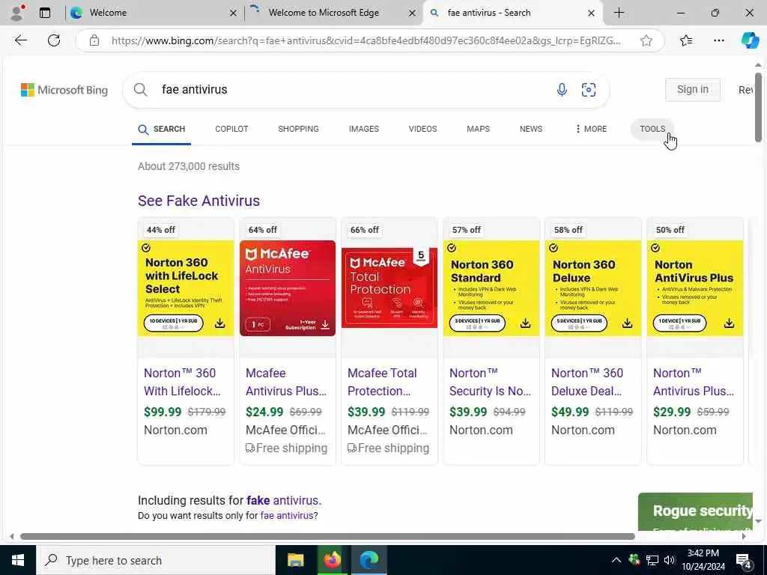Select Norton 360 with LifeLock Select image
Image resolution: width=767 pixels, height=575 pixels.
(186, 288)
